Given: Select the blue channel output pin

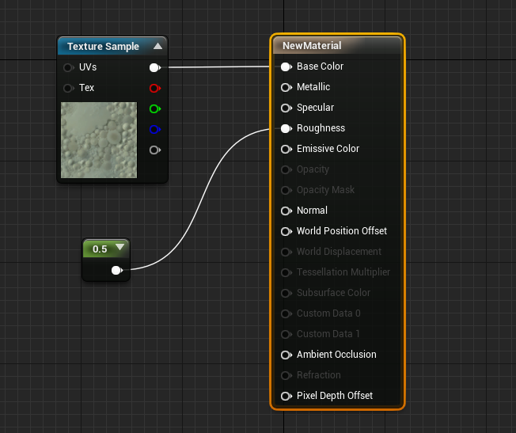Looking at the screenshot, I should click(154, 129).
